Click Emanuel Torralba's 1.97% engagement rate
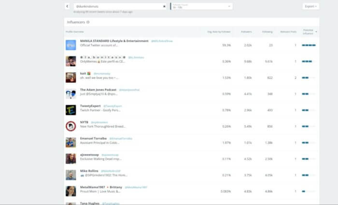This screenshot has width=338, height=205. coord(226,143)
